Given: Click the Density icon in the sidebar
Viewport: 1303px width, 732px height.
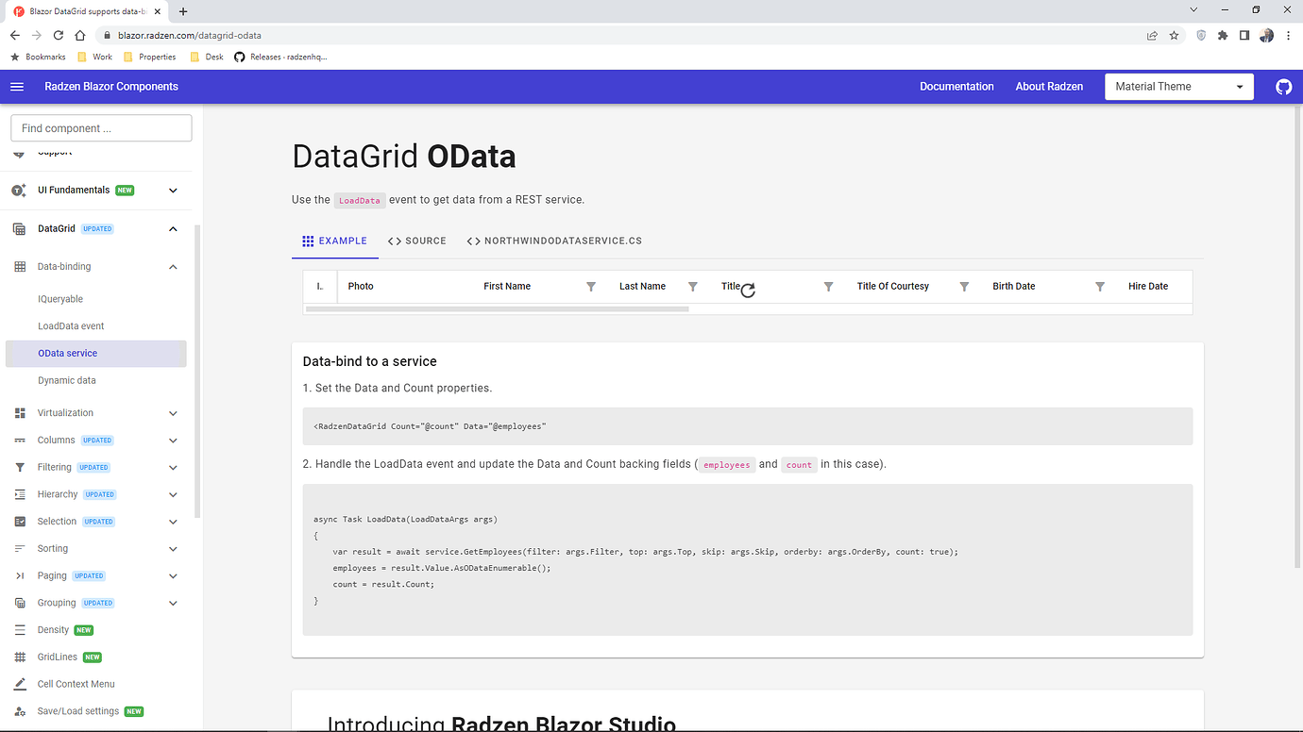Looking at the screenshot, I should (x=17, y=629).
